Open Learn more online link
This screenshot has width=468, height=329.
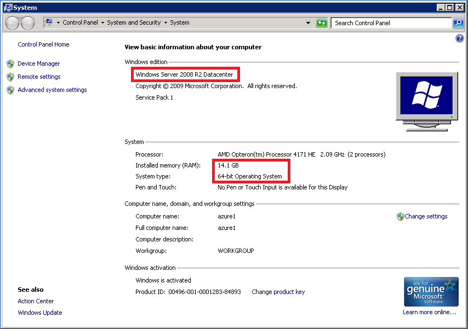tap(429, 312)
